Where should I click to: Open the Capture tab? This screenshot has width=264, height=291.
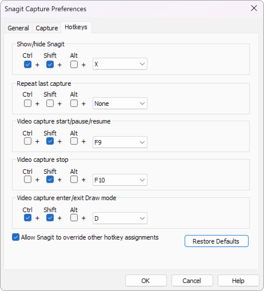coord(47,28)
